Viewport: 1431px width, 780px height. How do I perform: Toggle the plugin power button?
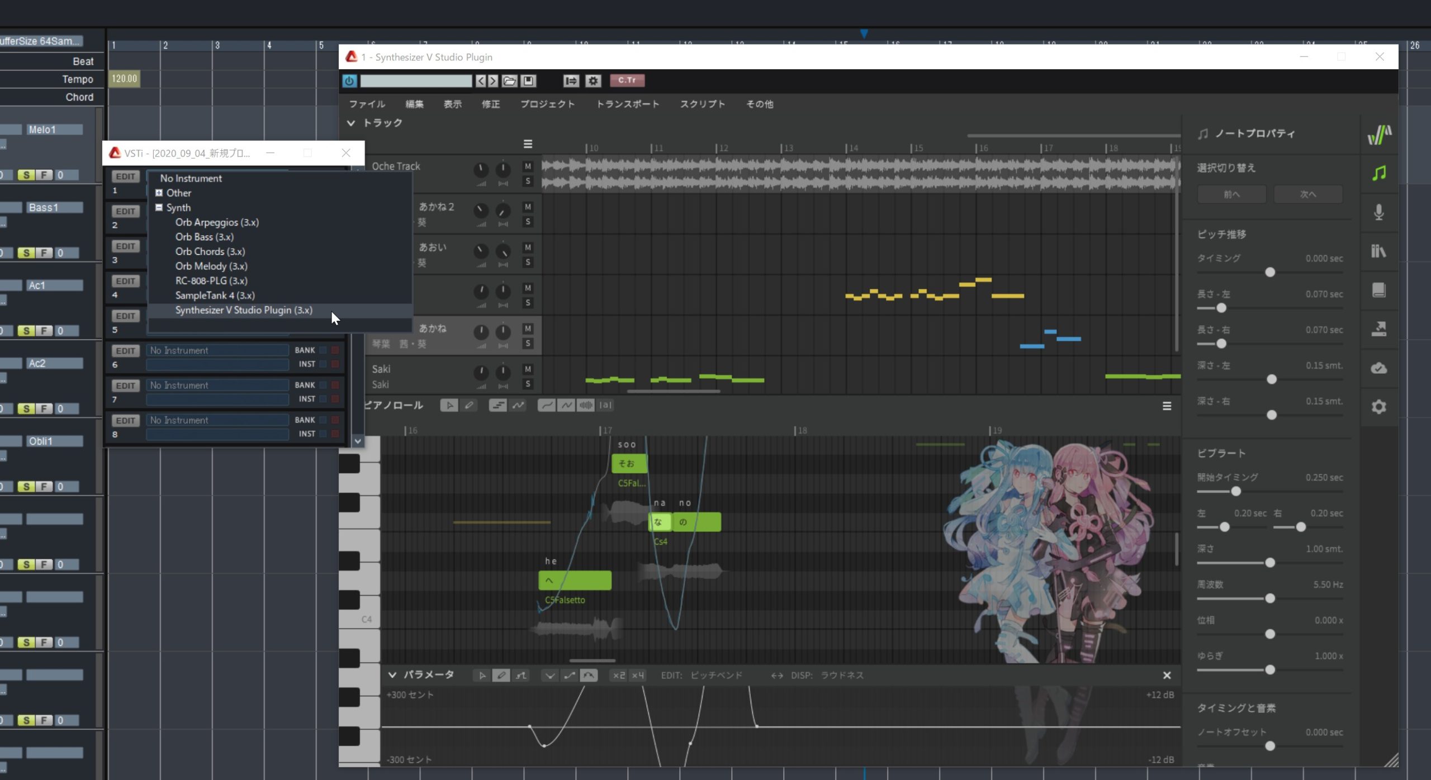pyautogui.click(x=349, y=81)
